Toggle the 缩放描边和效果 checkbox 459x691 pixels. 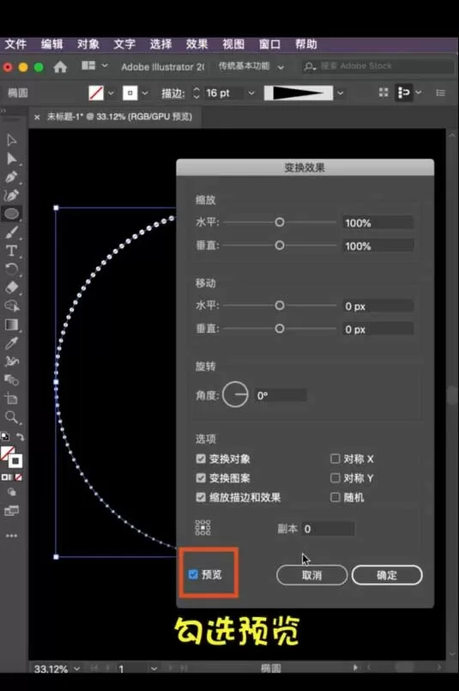[201, 497]
